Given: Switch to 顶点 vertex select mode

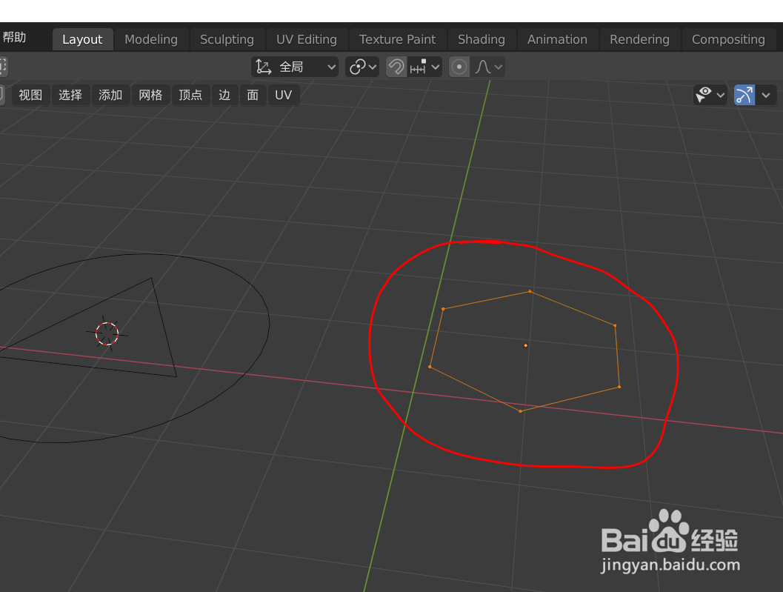Looking at the screenshot, I should click(x=190, y=95).
